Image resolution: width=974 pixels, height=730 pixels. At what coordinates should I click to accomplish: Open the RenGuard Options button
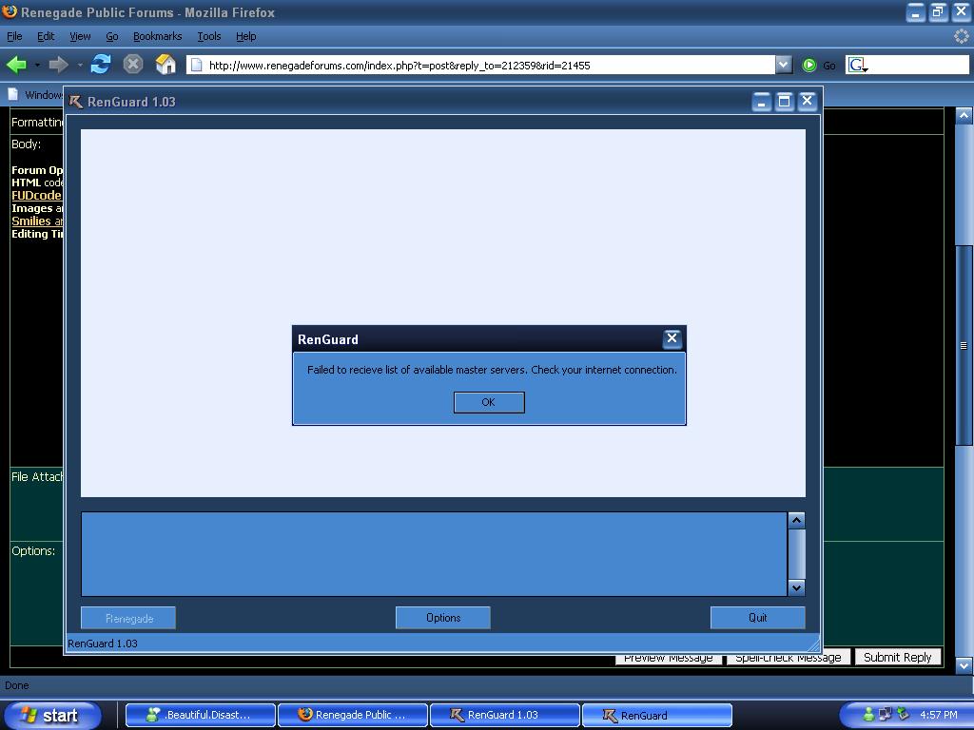coord(442,618)
